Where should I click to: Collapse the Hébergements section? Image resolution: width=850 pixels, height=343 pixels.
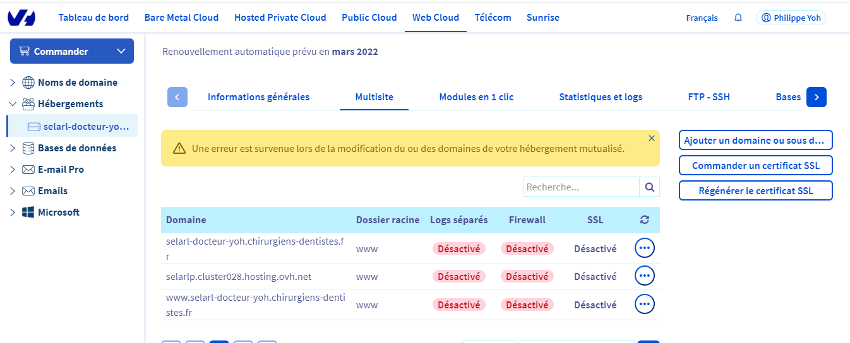point(13,104)
